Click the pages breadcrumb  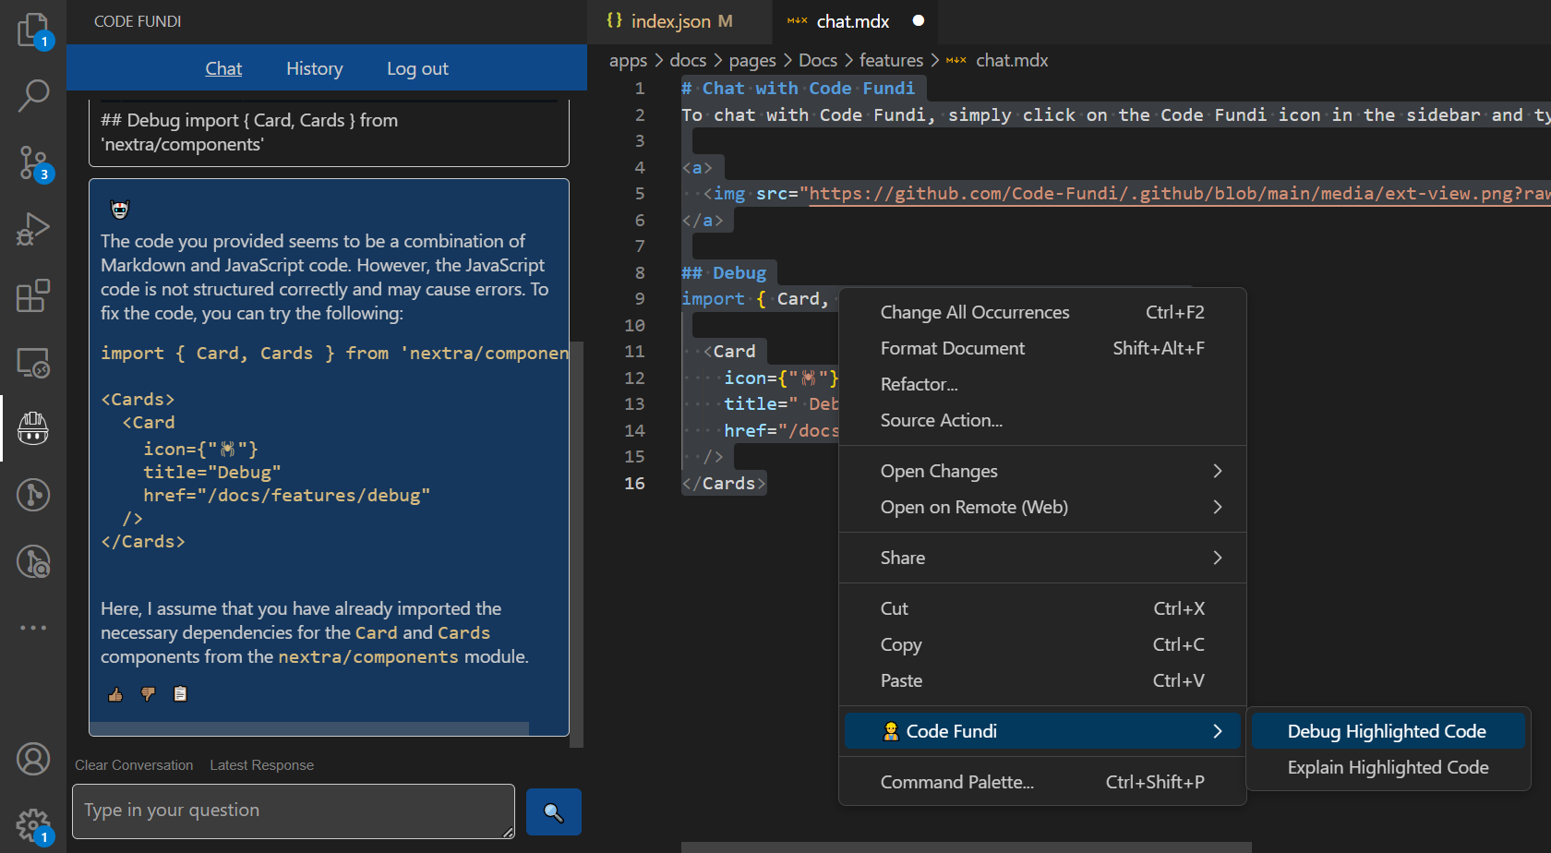[x=752, y=60]
